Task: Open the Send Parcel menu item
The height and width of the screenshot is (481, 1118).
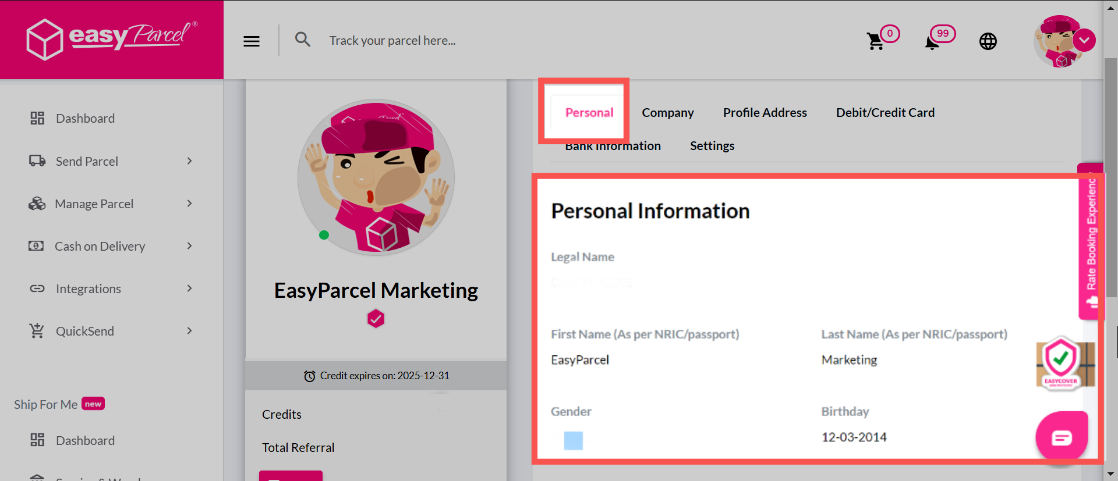Action: (87, 161)
